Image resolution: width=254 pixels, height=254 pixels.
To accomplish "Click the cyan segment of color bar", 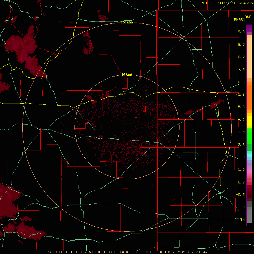I will [249, 155].
